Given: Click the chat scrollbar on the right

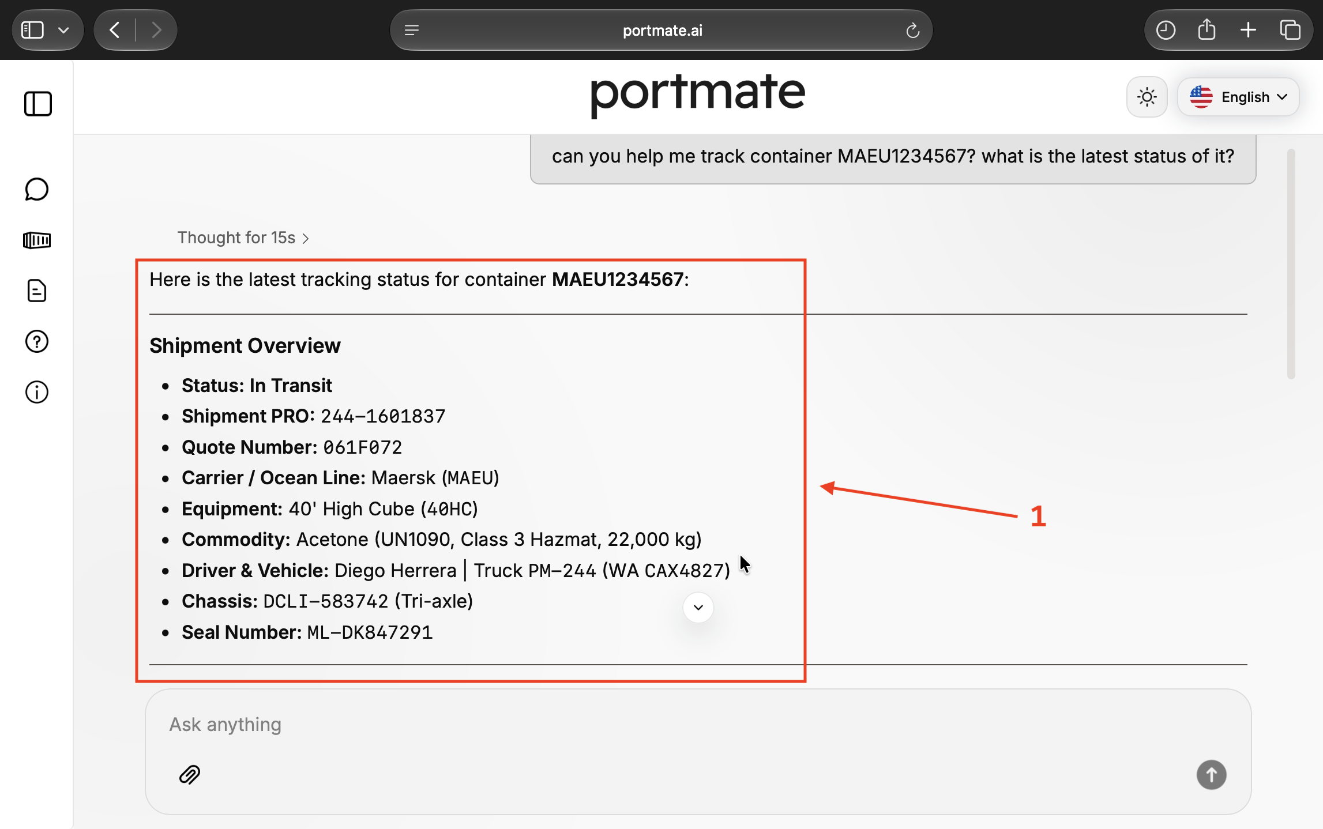Looking at the screenshot, I should (1291, 264).
